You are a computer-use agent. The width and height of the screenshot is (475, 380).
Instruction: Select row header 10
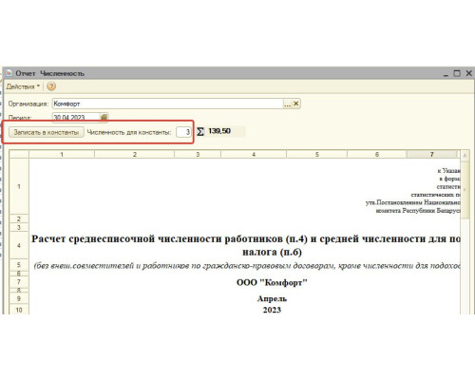click(x=19, y=310)
